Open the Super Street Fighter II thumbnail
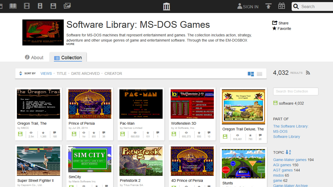 click(x=39, y=161)
